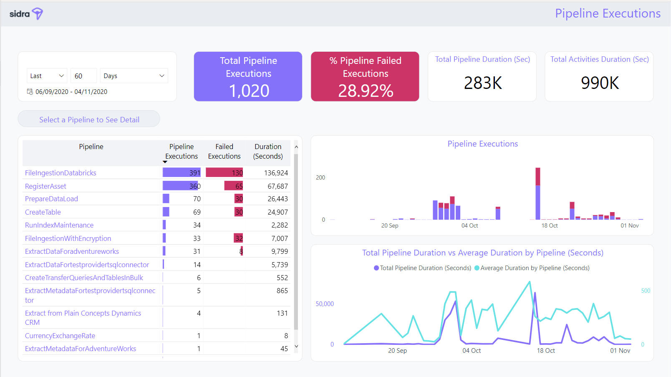Click the % Pipeline Failed Executions card

click(365, 76)
